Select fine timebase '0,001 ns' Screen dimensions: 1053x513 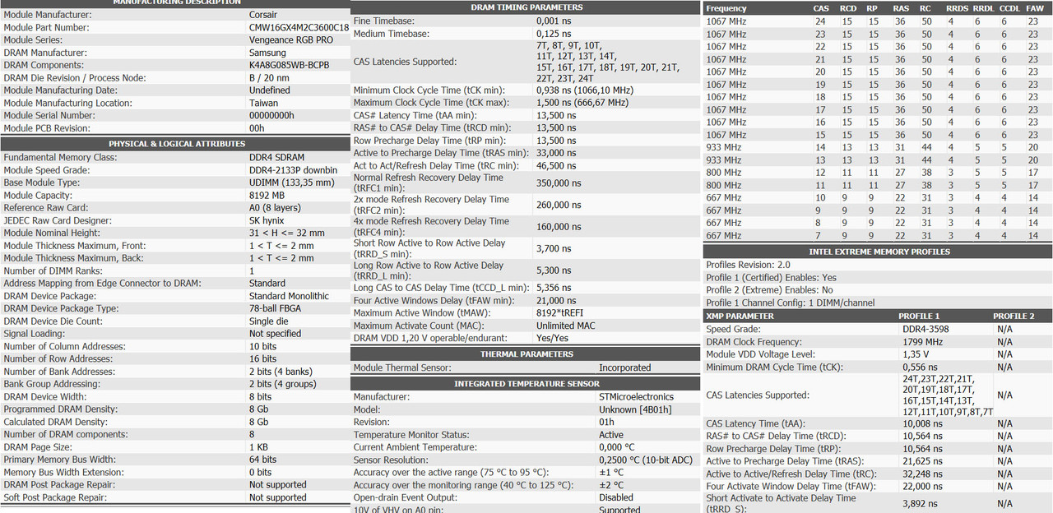553,20
